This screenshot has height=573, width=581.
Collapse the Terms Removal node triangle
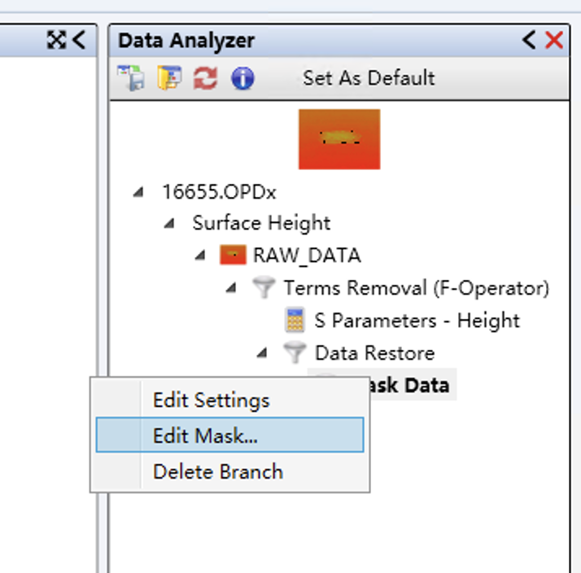[x=231, y=288]
